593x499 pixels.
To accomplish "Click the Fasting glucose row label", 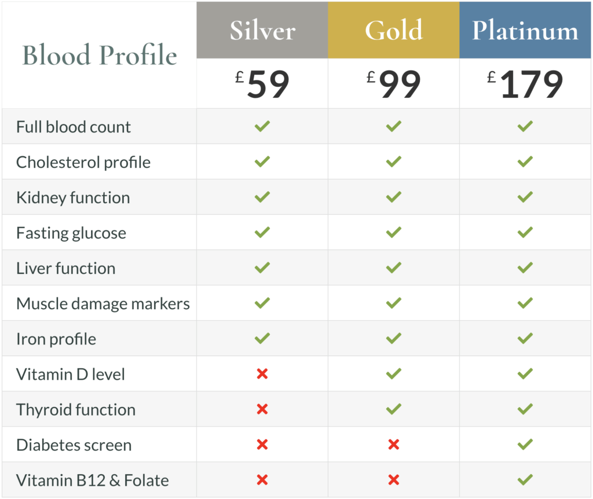I will pyautogui.click(x=71, y=233).
